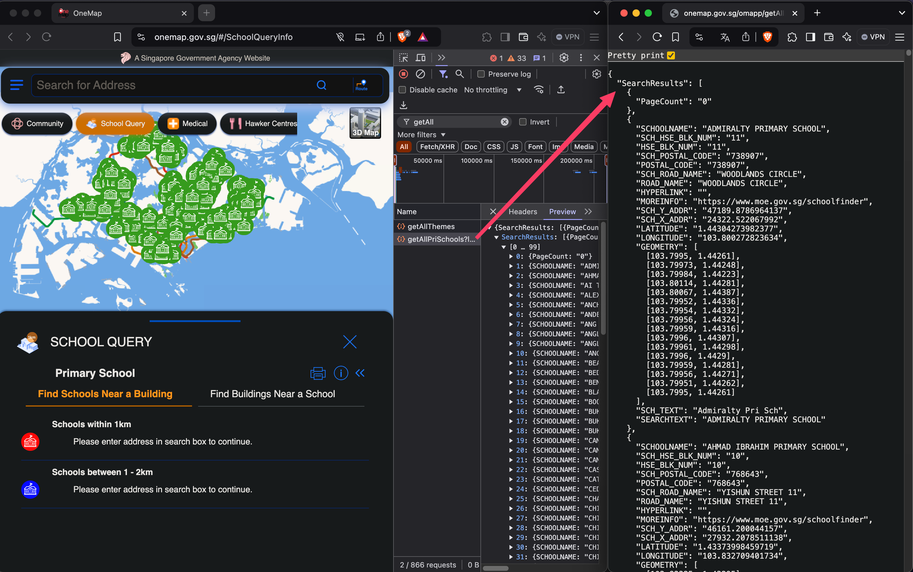Image resolution: width=913 pixels, height=572 pixels.
Task: Click the clear network log icon
Action: (420, 74)
